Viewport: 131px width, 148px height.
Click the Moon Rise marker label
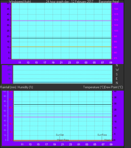(63, 140)
